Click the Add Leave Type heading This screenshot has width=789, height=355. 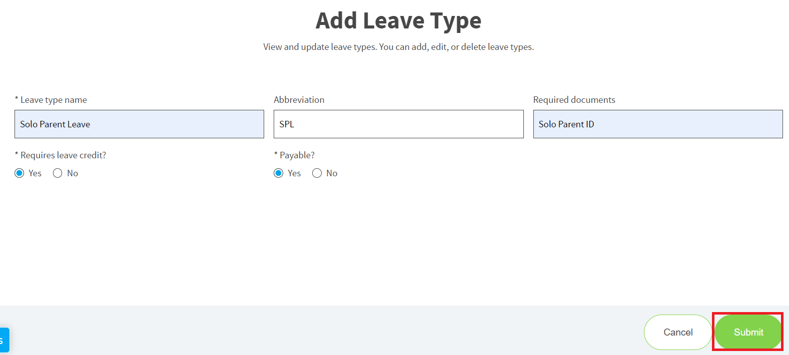point(398,21)
